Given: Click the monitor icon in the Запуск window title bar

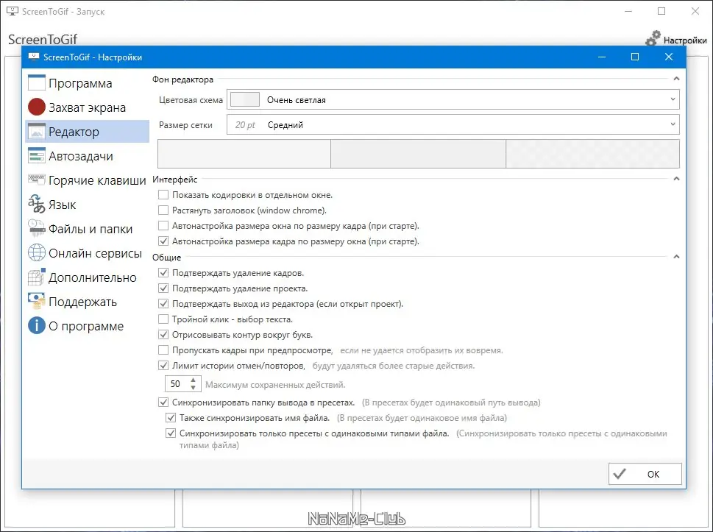Looking at the screenshot, I should pyautogui.click(x=13, y=11).
